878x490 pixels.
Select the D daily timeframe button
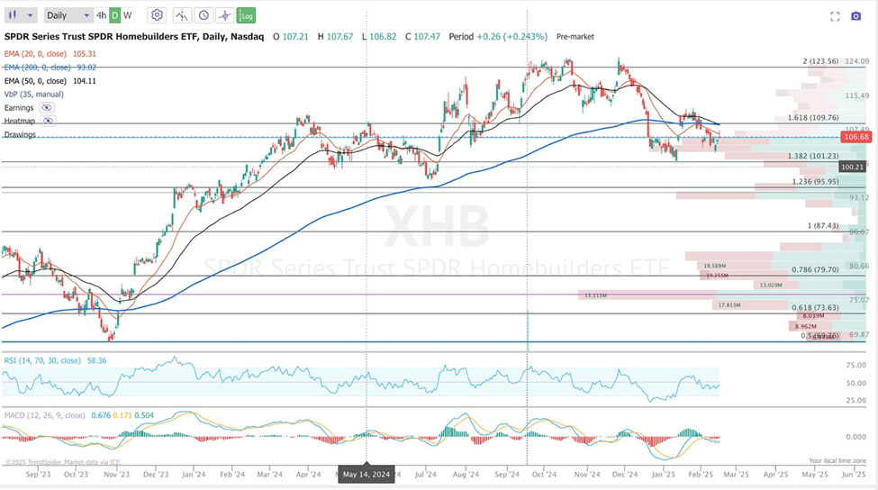(x=114, y=15)
